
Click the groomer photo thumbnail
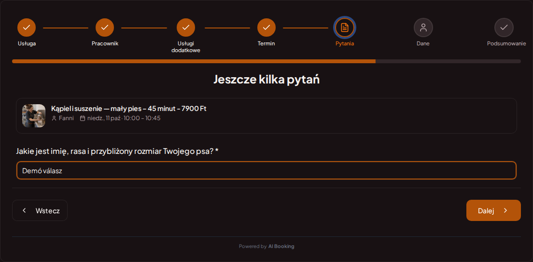pyautogui.click(x=34, y=116)
